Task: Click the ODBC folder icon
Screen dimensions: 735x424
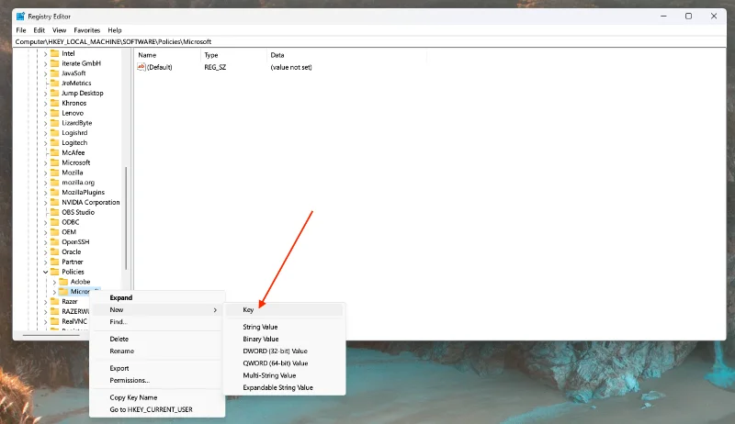Action: click(55, 222)
